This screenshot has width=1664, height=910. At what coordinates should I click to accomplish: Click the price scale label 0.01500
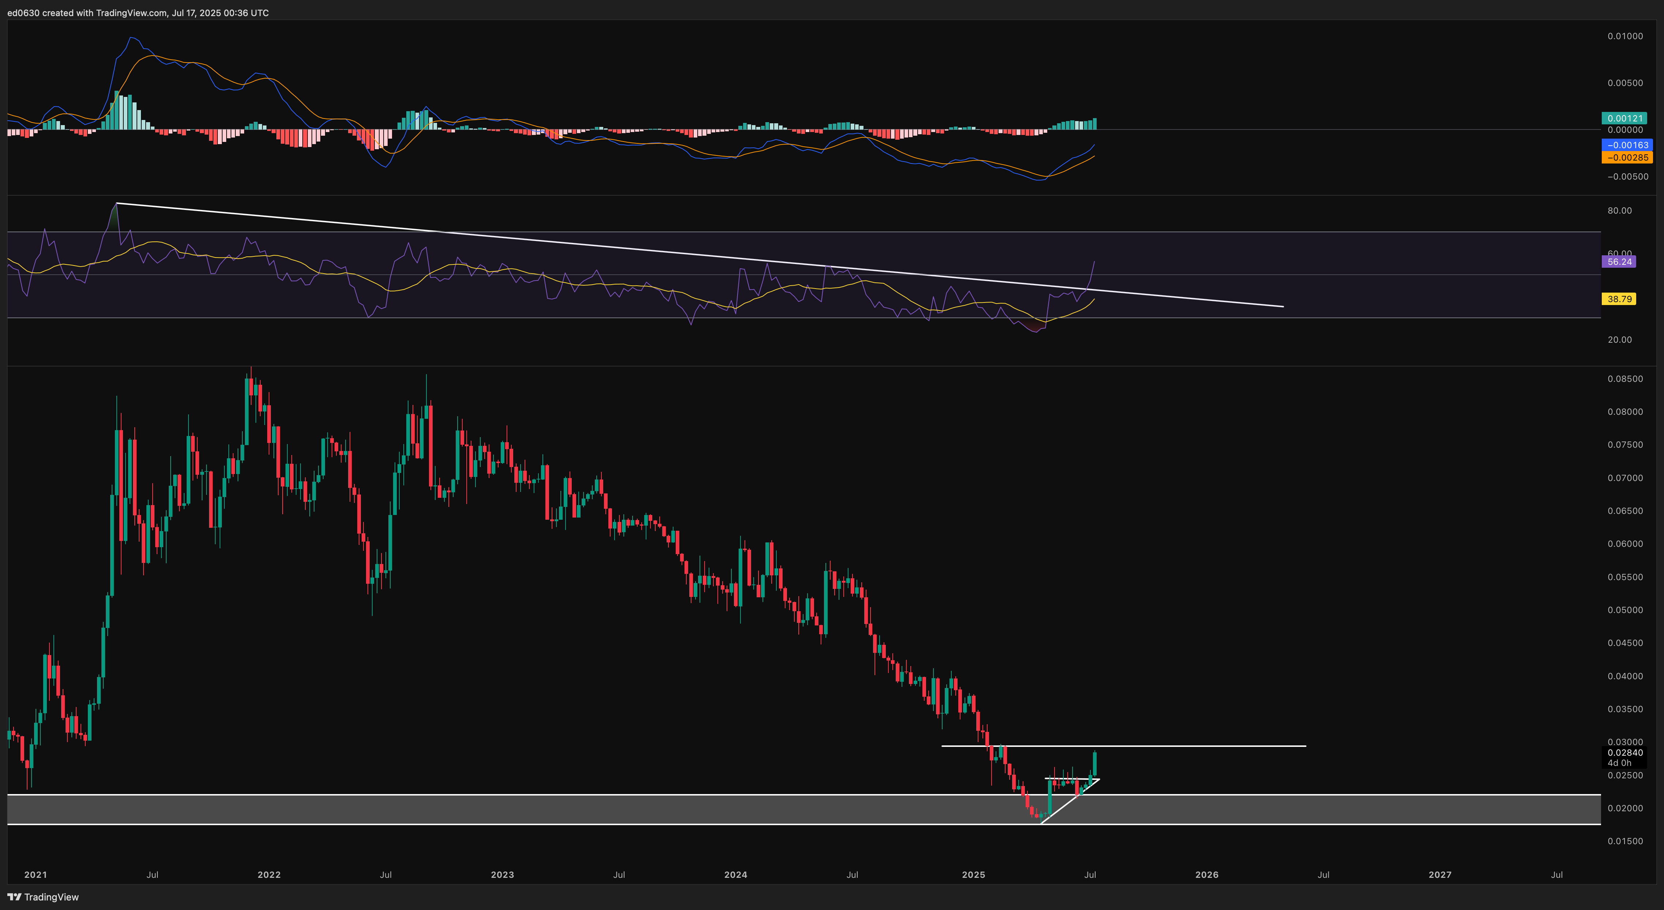pos(1624,841)
